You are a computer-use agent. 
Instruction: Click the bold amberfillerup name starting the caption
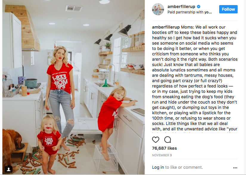(x=166, y=27)
